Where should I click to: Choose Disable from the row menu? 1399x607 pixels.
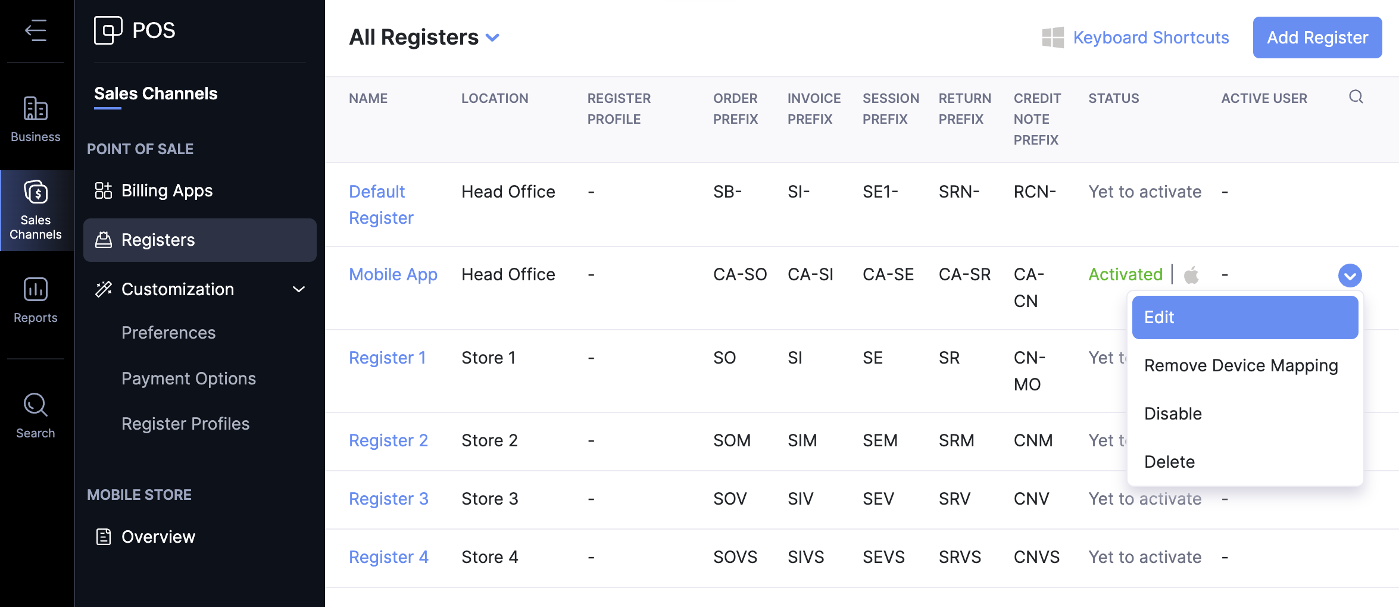click(1173, 414)
